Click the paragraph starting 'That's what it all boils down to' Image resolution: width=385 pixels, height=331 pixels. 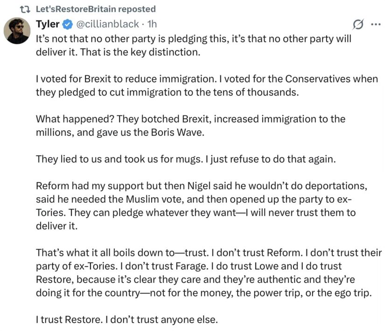tap(209, 273)
